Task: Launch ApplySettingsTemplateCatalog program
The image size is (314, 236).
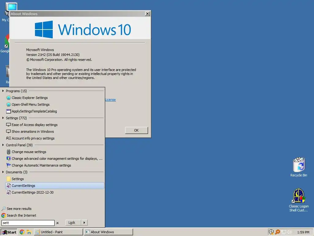Action: pos(55,111)
